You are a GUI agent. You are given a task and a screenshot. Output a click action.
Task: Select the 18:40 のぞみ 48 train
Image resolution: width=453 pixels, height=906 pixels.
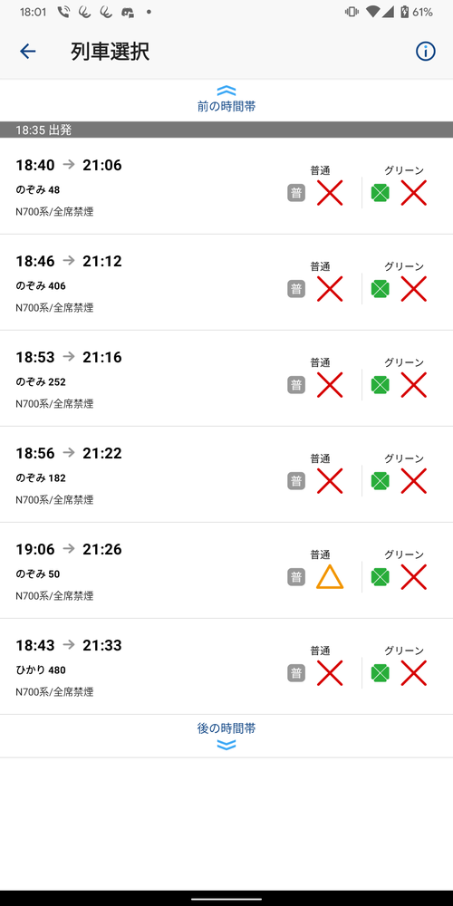pyautogui.click(x=226, y=186)
